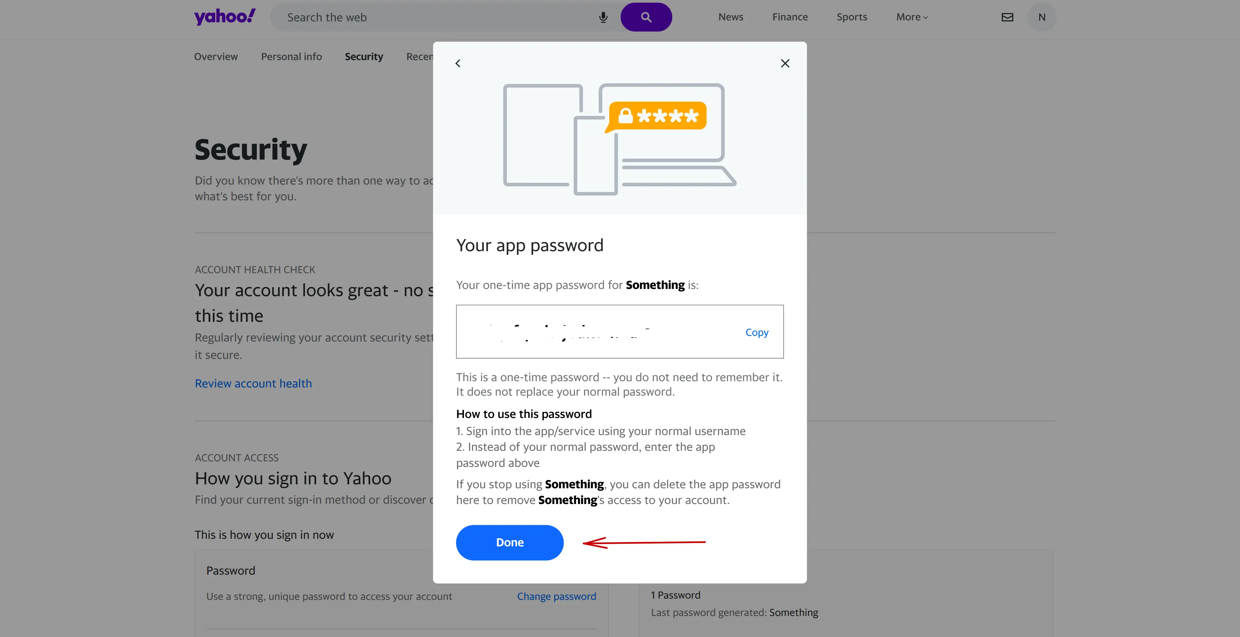Click the Review account health link
This screenshot has width=1240, height=637.
(253, 383)
